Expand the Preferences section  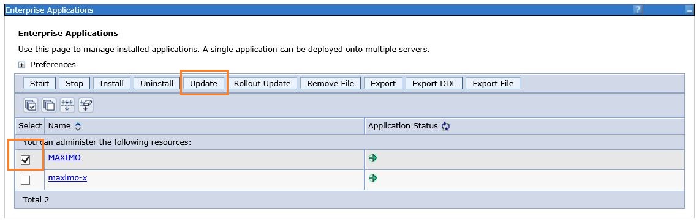(x=21, y=65)
